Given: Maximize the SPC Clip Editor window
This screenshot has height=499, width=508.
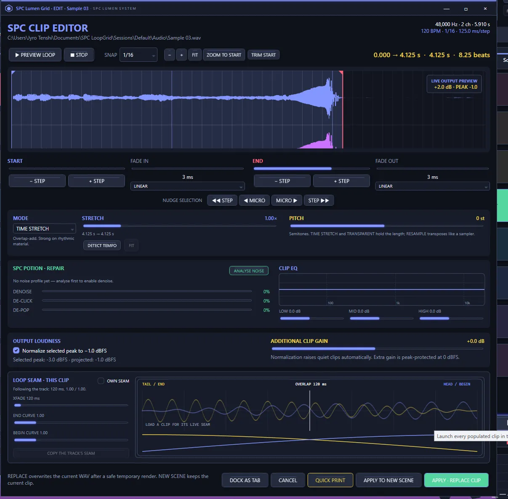Looking at the screenshot, I should click(x=466, y=8).
